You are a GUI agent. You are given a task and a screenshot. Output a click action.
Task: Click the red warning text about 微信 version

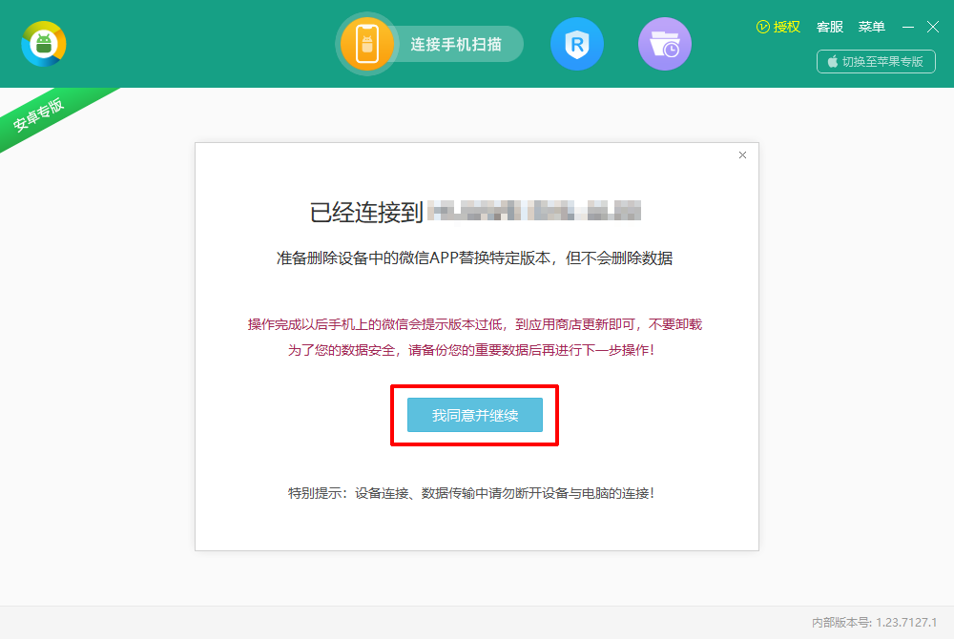coord(474,324)
